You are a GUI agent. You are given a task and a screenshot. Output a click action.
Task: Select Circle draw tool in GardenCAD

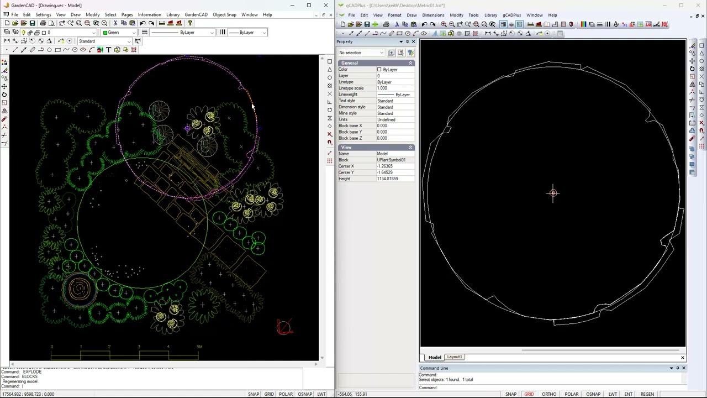pyautogui.click(x=75, y=50)
